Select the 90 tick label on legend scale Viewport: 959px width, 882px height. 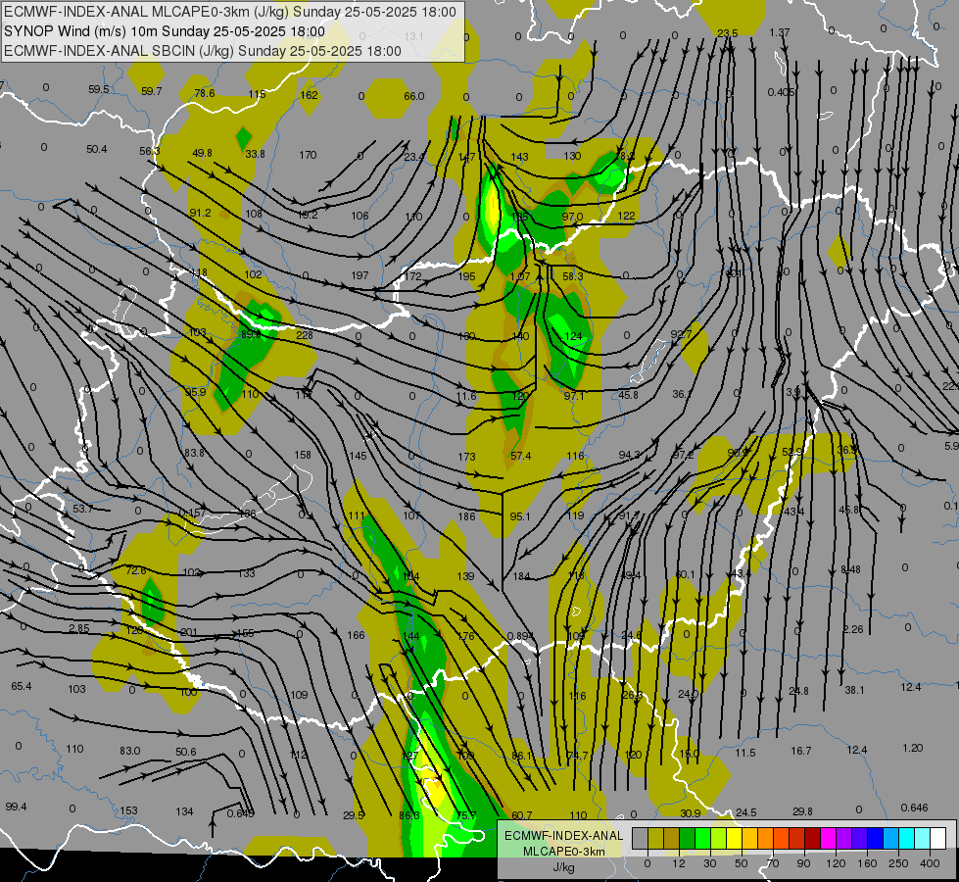(x=803, y=863)
